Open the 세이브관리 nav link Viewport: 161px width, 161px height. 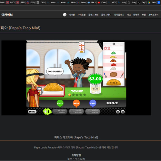click(153, 15)
